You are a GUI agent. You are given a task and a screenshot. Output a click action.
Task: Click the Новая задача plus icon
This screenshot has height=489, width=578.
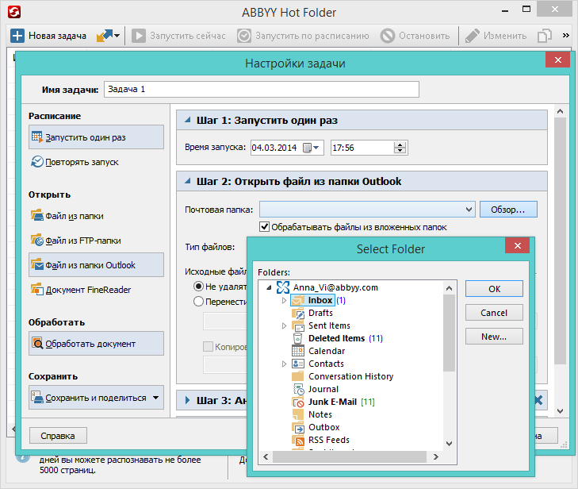17,36
